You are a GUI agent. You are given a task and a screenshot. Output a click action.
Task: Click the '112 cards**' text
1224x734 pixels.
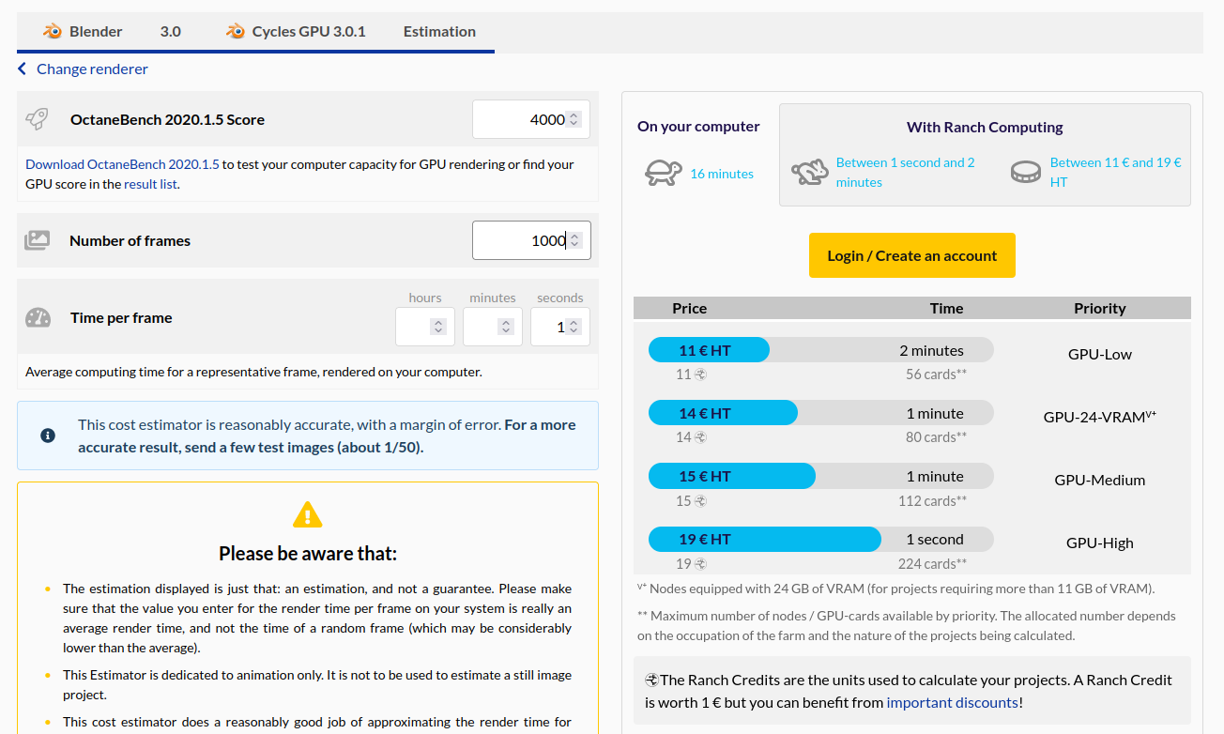[x=933, y=501]
